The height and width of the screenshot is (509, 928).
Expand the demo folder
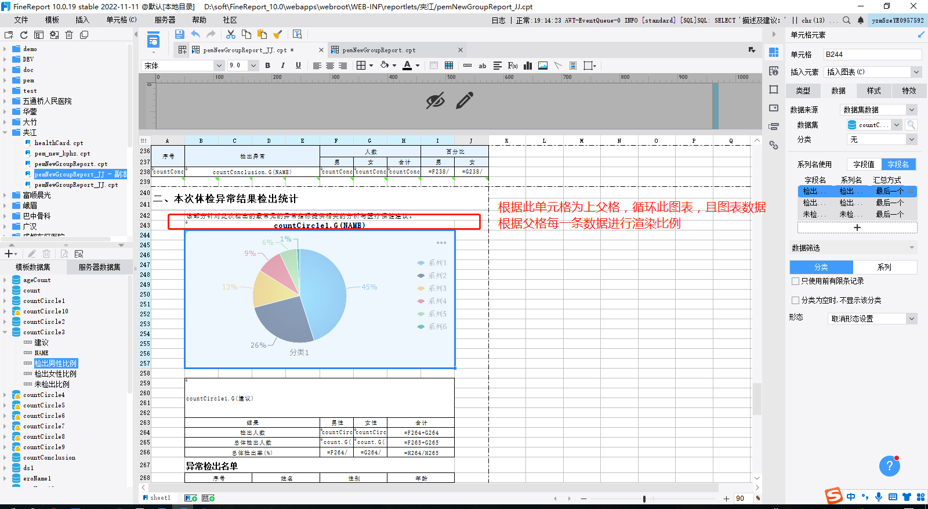click(5, 49)
